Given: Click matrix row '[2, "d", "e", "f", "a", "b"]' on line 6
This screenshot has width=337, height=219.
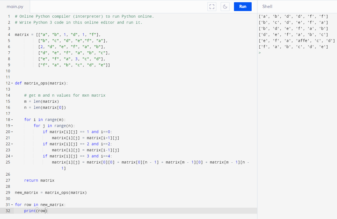Looking at the screenshot, I should tap(72, 47).
